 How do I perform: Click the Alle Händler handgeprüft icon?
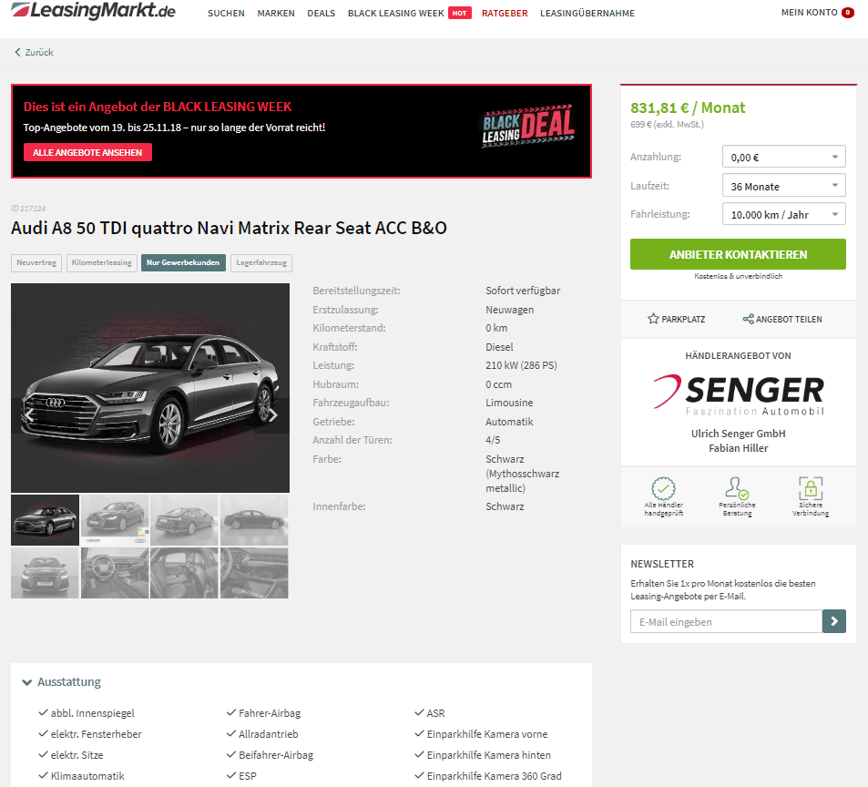click(663, 488)
